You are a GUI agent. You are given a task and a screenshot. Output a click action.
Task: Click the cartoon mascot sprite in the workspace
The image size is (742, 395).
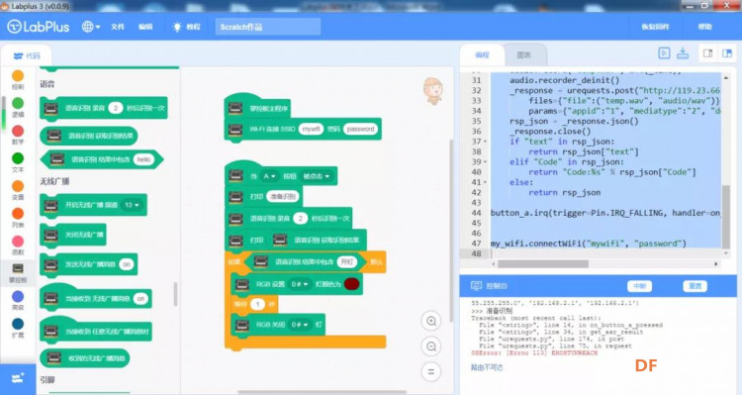click(x=433, y=90)
